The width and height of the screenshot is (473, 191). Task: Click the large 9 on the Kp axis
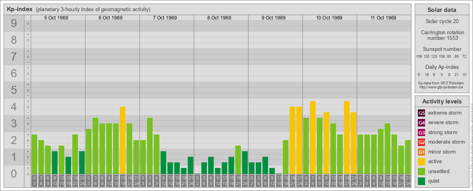tap(14, 23)
